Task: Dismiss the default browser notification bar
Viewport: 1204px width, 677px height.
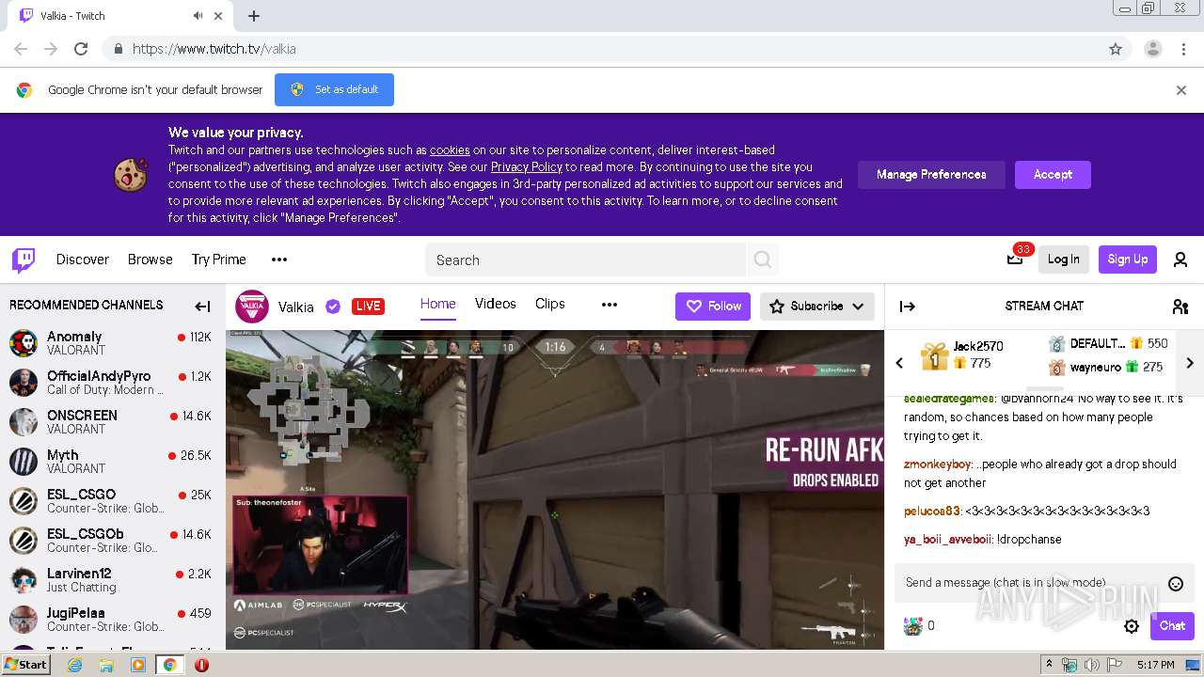Action: [1181, 90]
